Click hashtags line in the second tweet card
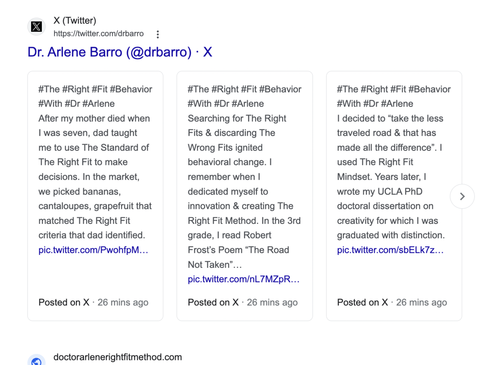 pyautogui.click(x=244, y=96)
